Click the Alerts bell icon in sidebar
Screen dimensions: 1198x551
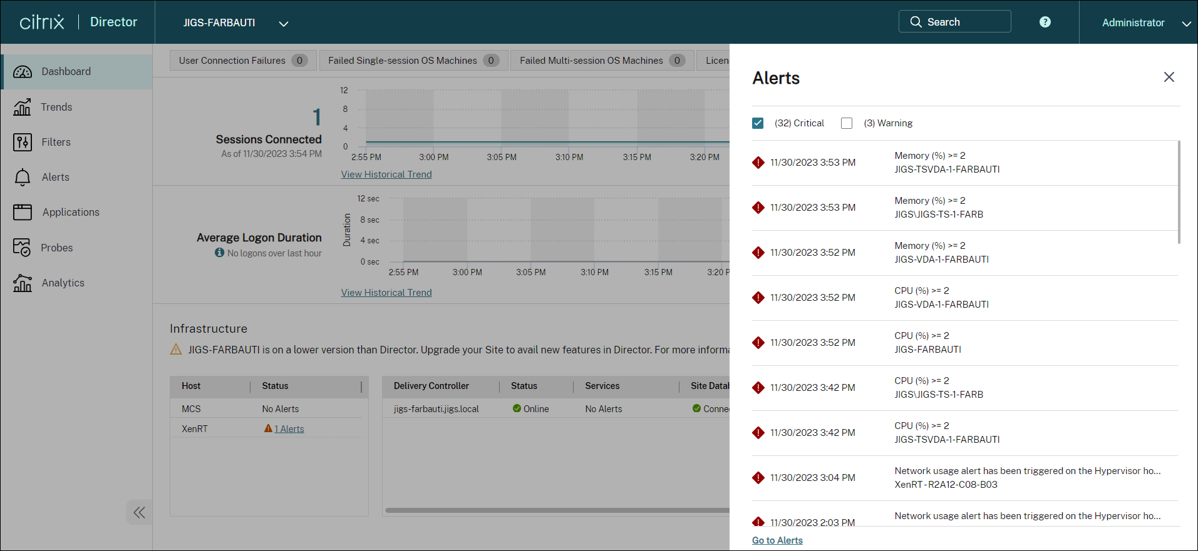tap(23, 178)
